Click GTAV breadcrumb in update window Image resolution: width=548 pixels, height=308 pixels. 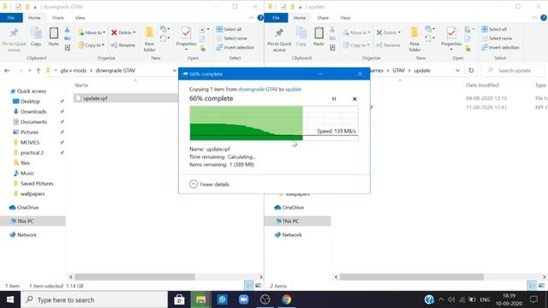pos(398,70)
